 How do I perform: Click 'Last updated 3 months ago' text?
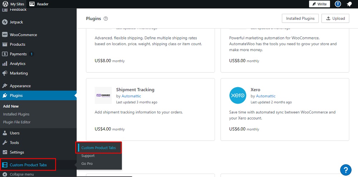click(137, 102)
